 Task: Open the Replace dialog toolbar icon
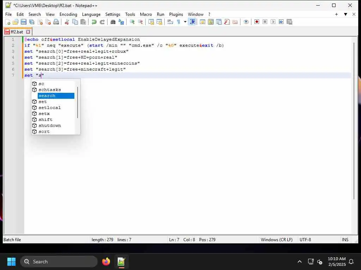[x=121, y=22]
